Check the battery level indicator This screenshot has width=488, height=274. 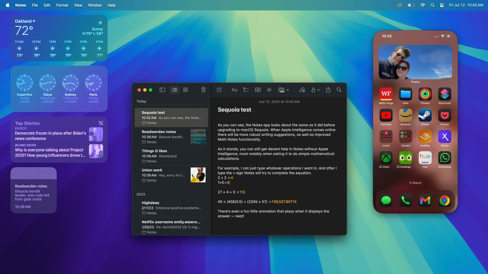(411, 5)
